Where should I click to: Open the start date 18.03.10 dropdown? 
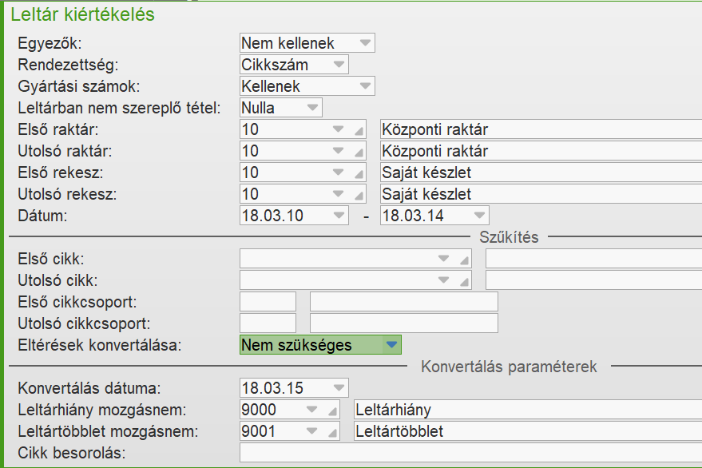point(339,216)
